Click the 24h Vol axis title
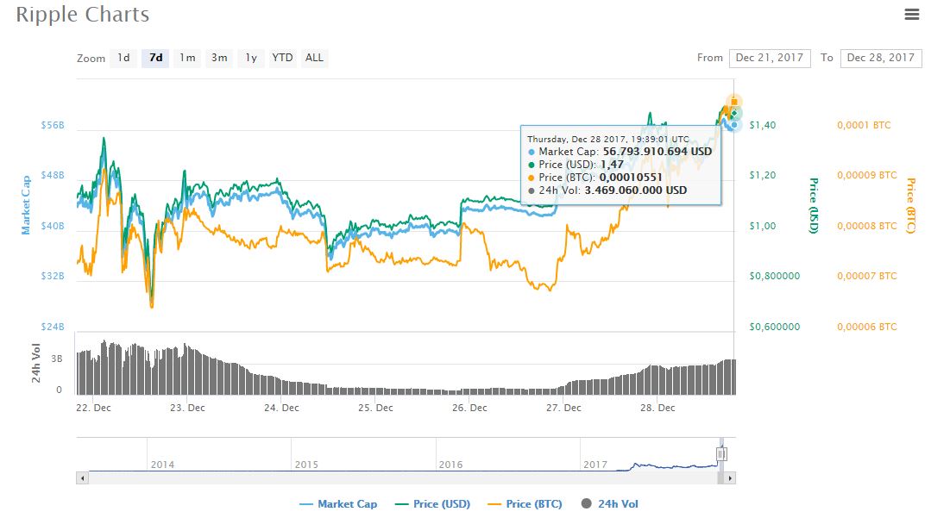This screenshot has width=931, height=518. click(35, 363)
